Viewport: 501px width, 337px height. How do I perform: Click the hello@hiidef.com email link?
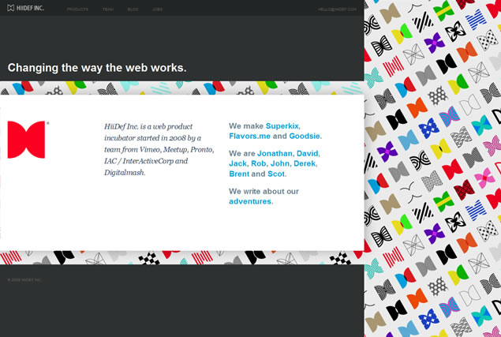click(x=337, y=9)
